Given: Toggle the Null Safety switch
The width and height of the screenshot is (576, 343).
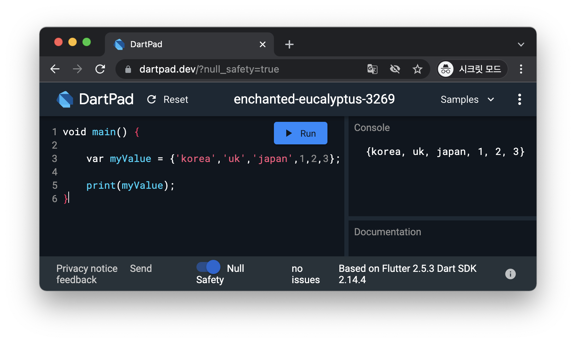Looking at the screenshot, I should click(208, 267).
